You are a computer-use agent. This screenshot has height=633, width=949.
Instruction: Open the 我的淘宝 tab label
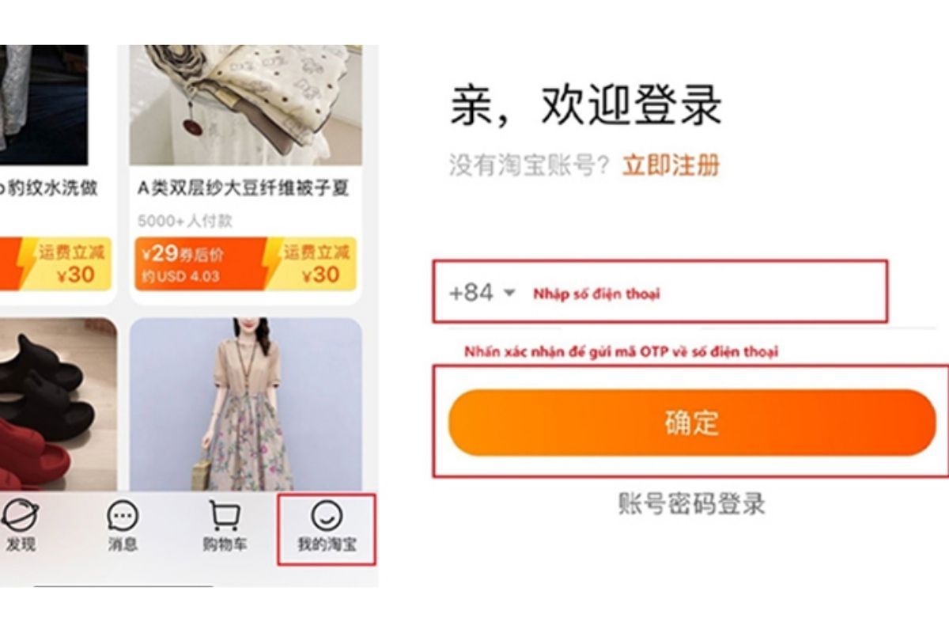(327, 545)
